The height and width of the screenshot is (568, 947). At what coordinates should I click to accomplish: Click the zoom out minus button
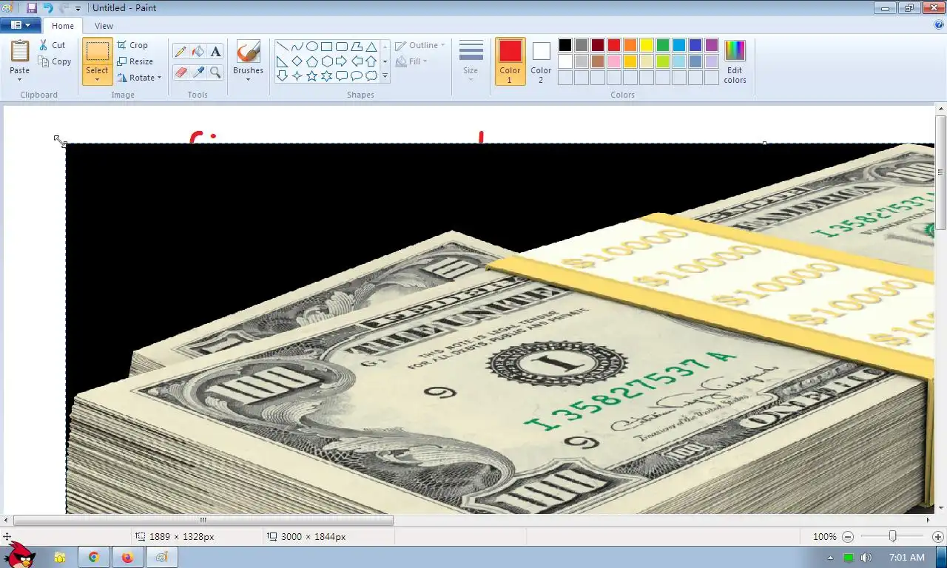pos(848,536)
